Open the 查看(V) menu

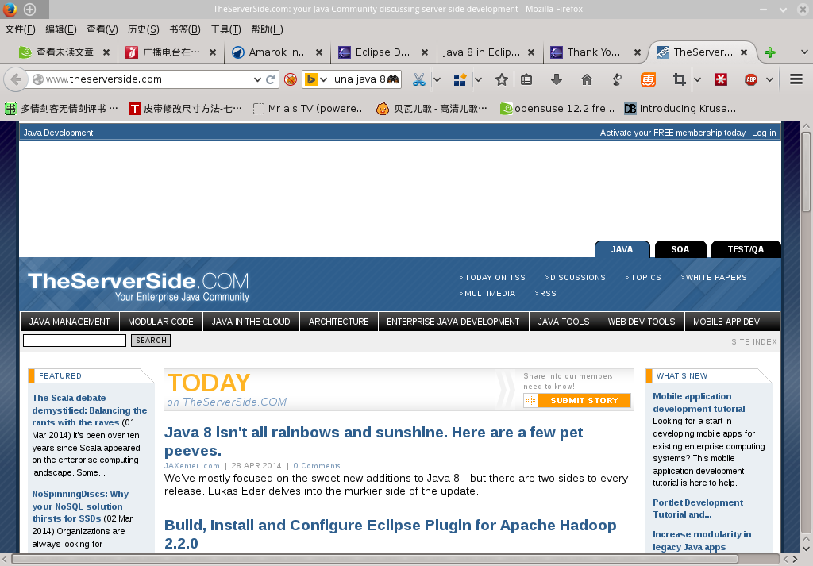(102, 29)
